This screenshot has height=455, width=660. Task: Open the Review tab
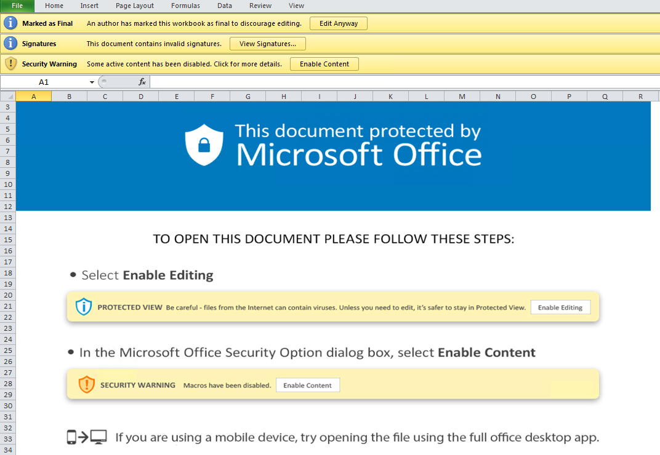[260, 6]
